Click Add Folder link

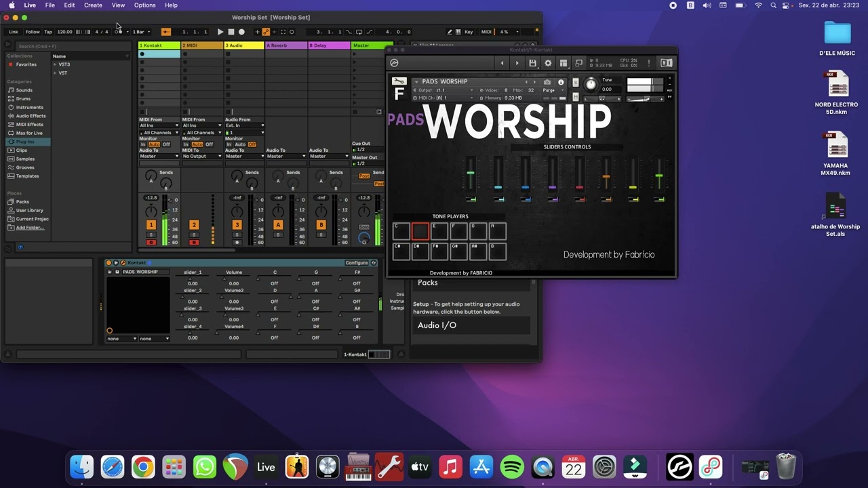(x=30, y=228)
